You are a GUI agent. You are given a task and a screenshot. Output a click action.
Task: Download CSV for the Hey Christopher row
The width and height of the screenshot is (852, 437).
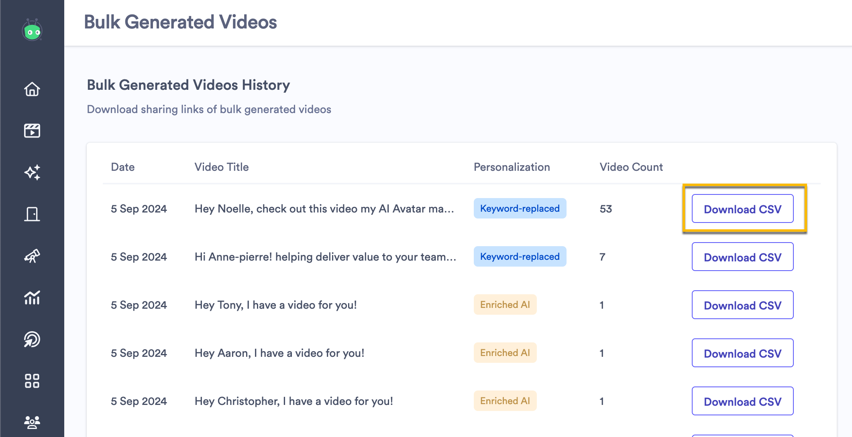coord(742,401)
